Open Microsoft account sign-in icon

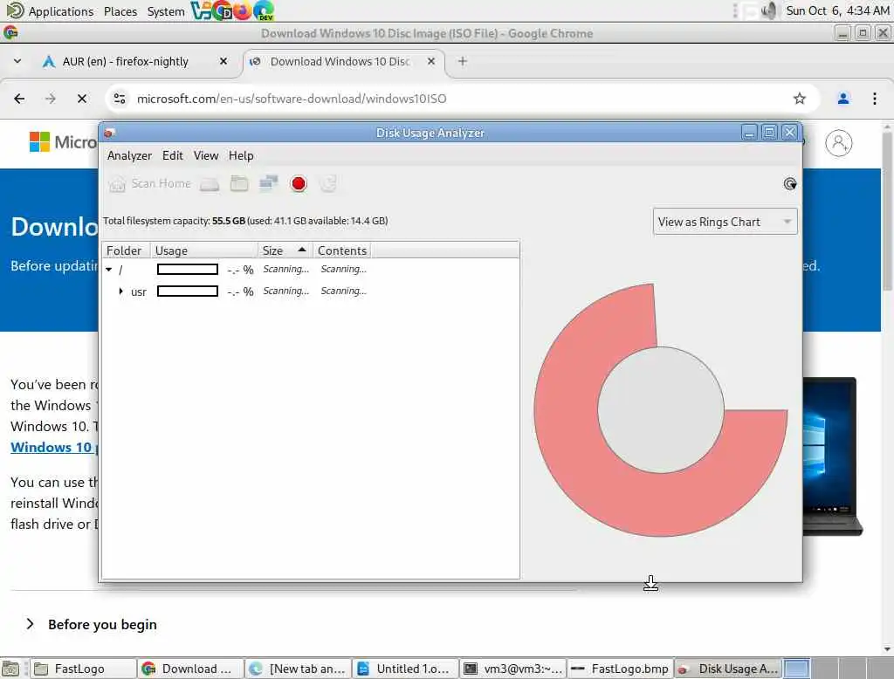(839, 143)
